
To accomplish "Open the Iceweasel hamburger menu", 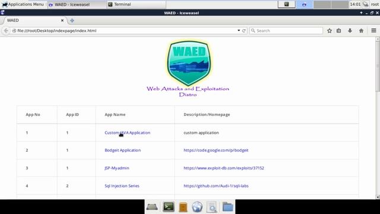I will pyautogui.click(x=373, y=30).
